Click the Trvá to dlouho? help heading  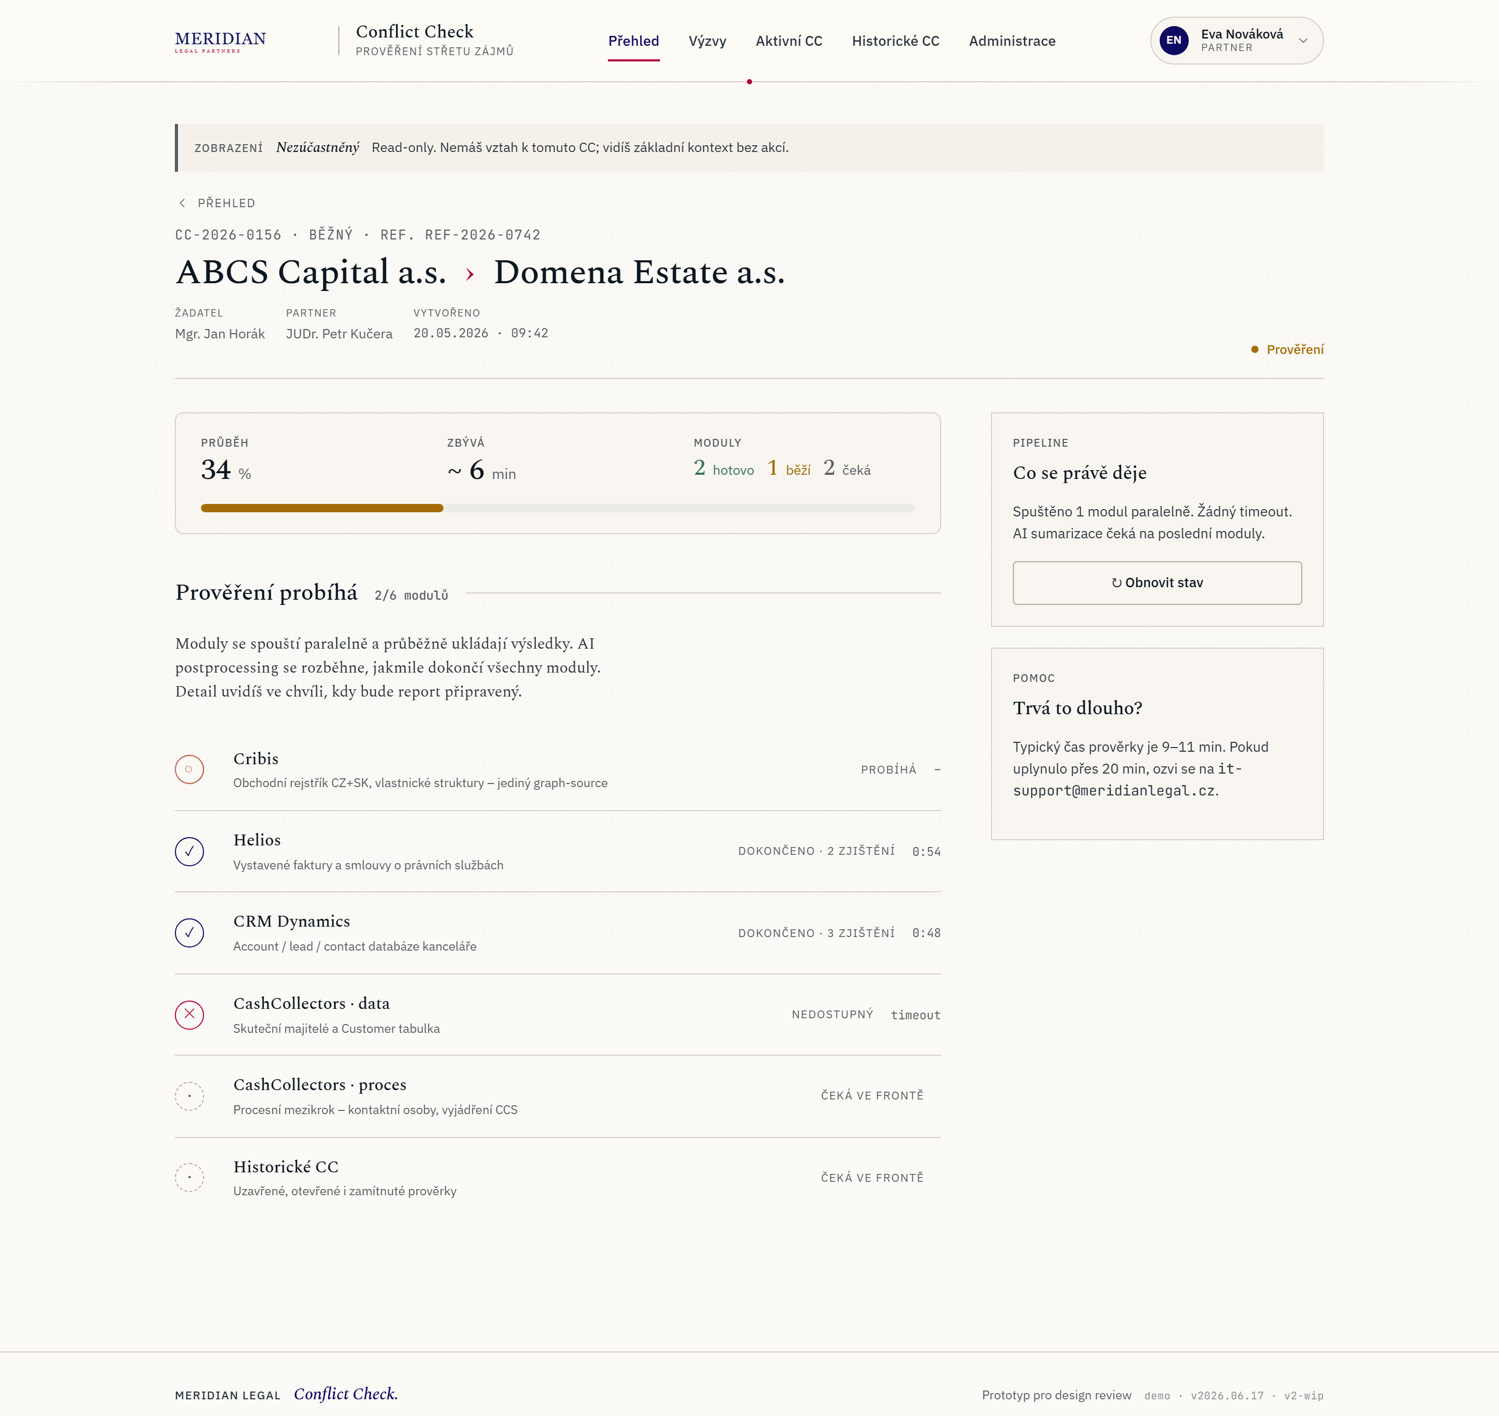(x=1077, y=708)
